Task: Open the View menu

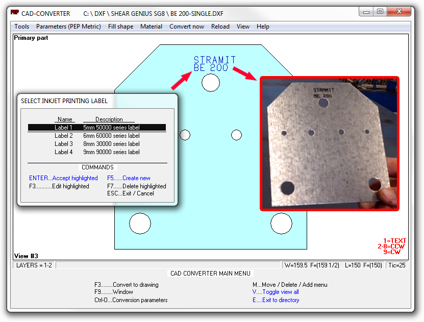Action: pos(243,27)
